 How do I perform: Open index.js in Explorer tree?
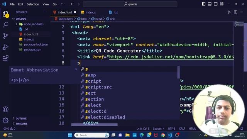pyautogui.click(x=29, y=39)
